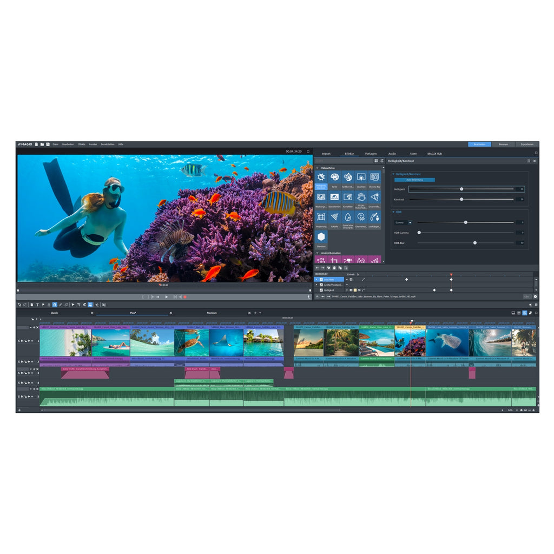Click the HDR Blur slider handle
554x554 pixels.
(x=475, y=243)
